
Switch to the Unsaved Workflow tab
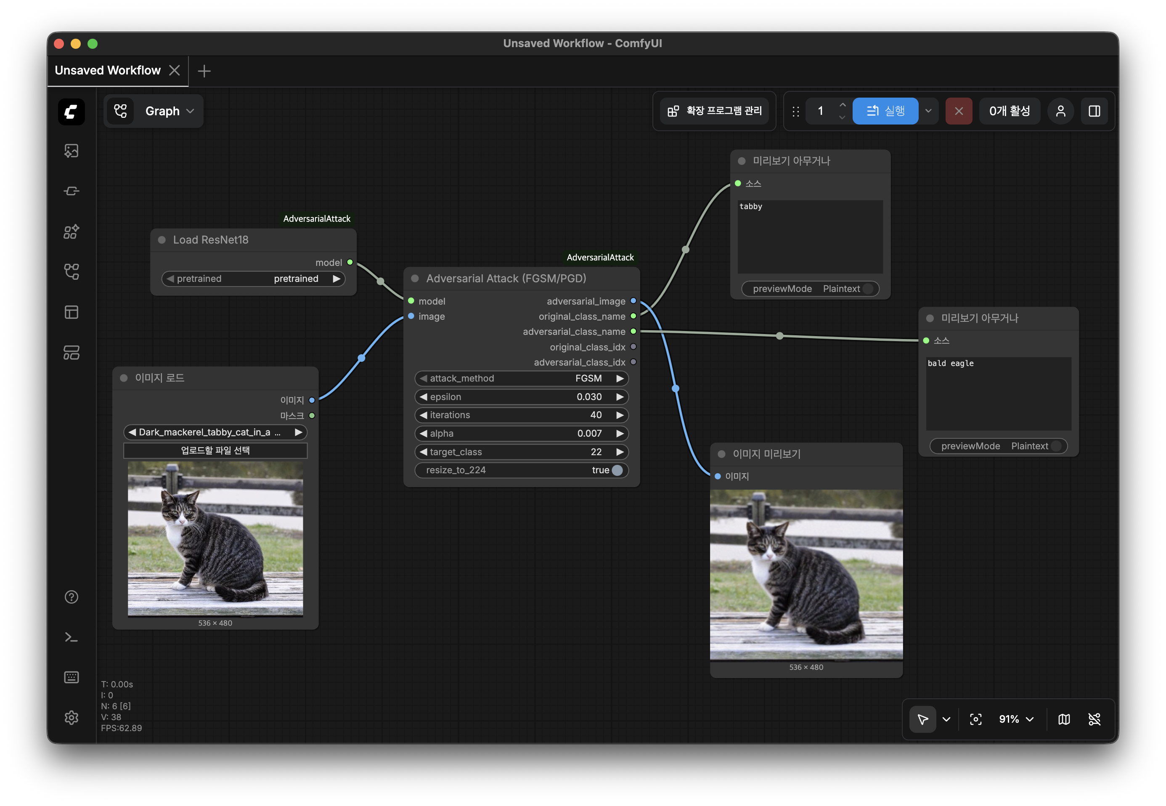tap(108, 70)
